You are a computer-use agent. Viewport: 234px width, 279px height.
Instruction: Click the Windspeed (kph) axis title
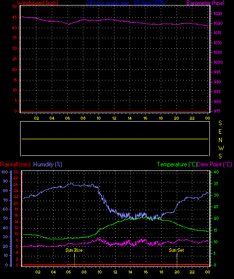coord(38,3)
